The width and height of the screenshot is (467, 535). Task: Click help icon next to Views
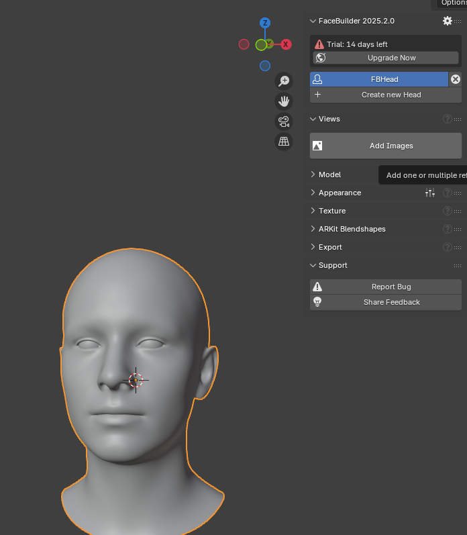(x=447, y=119)
